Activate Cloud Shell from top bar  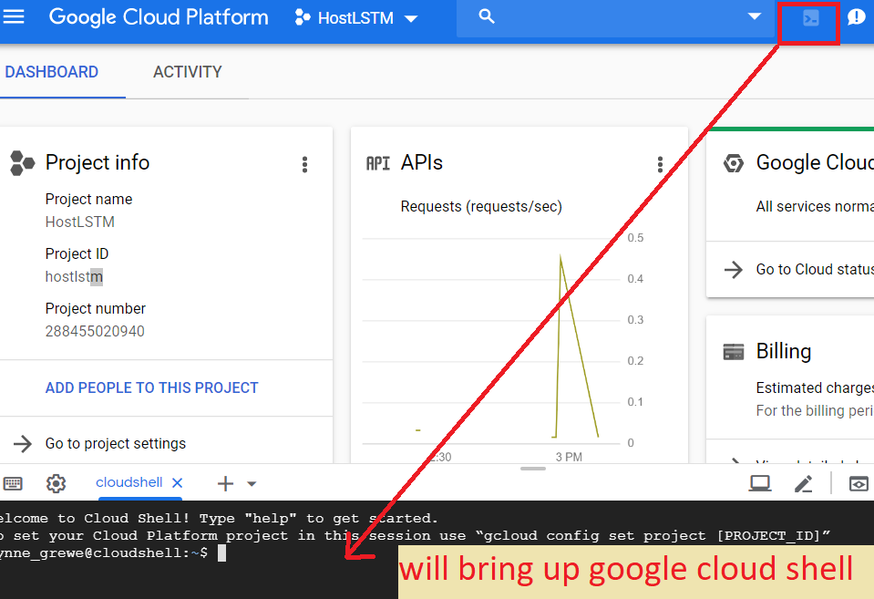tap(810, 17)
